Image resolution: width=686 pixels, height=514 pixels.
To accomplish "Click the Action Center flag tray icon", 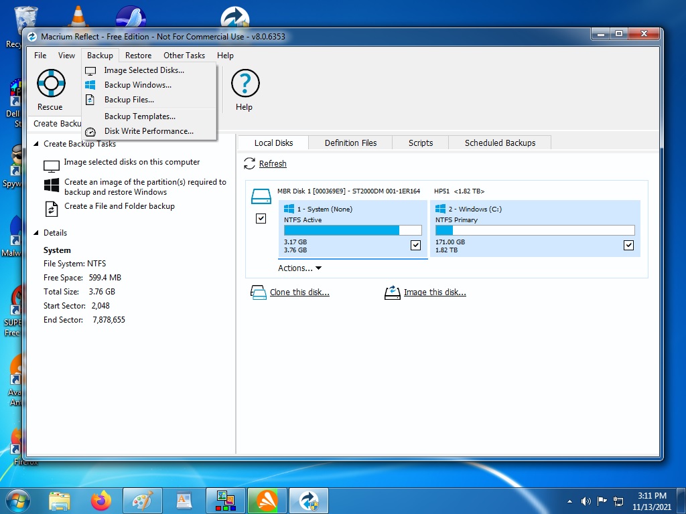I will coord(602,501).
